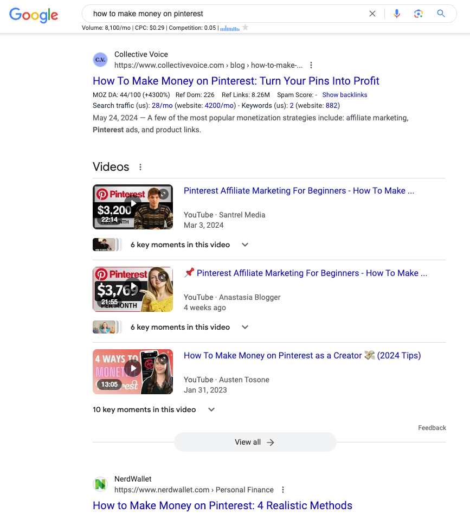Play the Santrel Media video thumbnail
The image size is (470, 513).
(x=133, y=207)
